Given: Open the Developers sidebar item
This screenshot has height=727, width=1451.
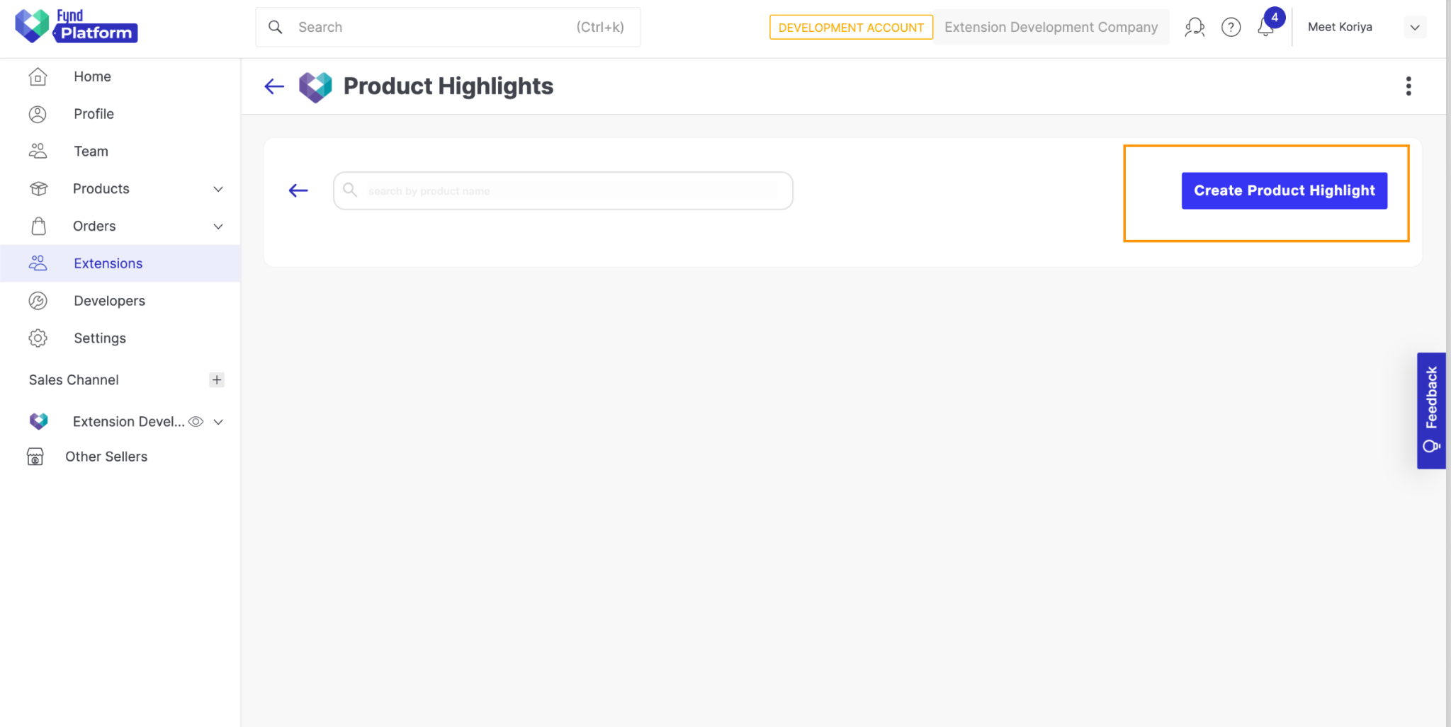Looking at the screenshot, I should [120, 301].
